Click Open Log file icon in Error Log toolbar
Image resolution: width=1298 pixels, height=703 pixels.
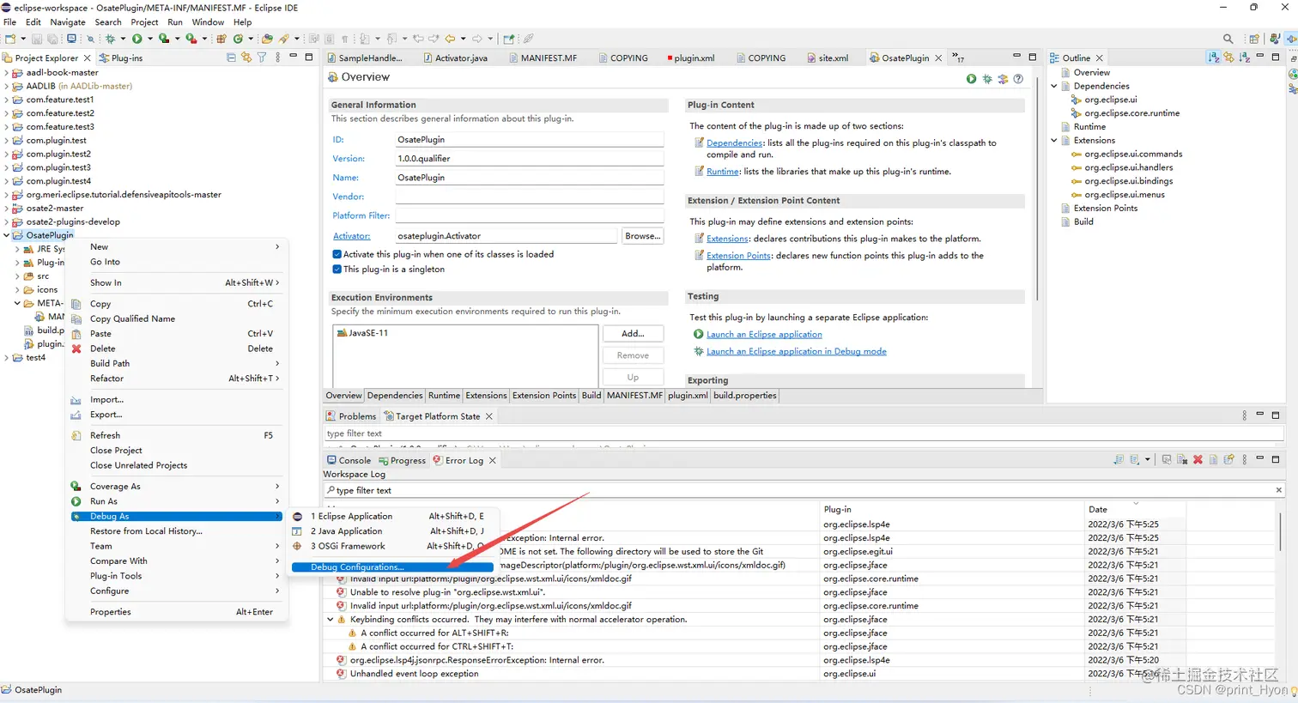point(1213,460)
